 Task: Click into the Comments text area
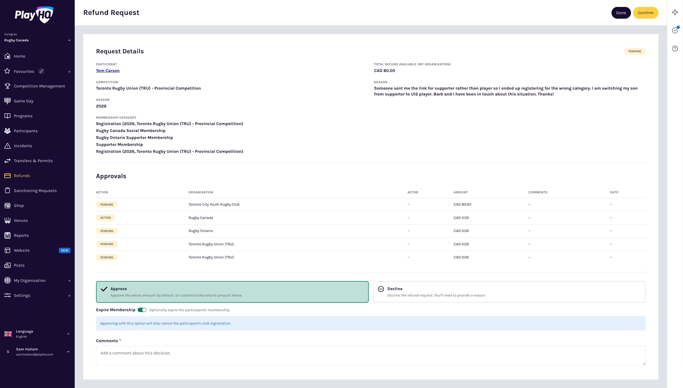tap(371, 355)
